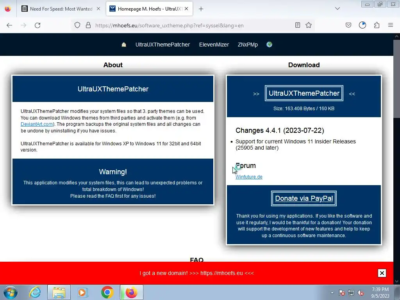Open the Winfuture.de forum link
400x300 pixels.
coord(249,177)
